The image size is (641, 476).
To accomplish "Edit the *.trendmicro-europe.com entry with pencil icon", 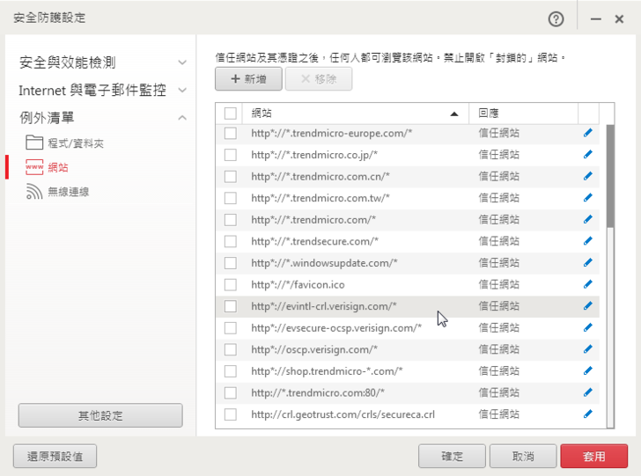I will click(x=588, y=133).
